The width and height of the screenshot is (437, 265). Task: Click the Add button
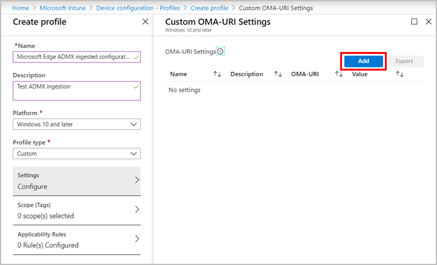click(364, 61)
